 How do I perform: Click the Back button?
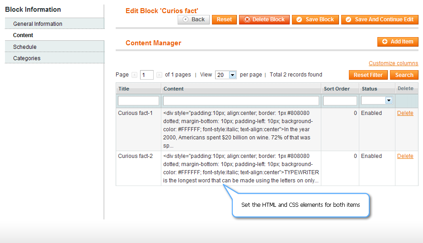(x=193, y=20)
